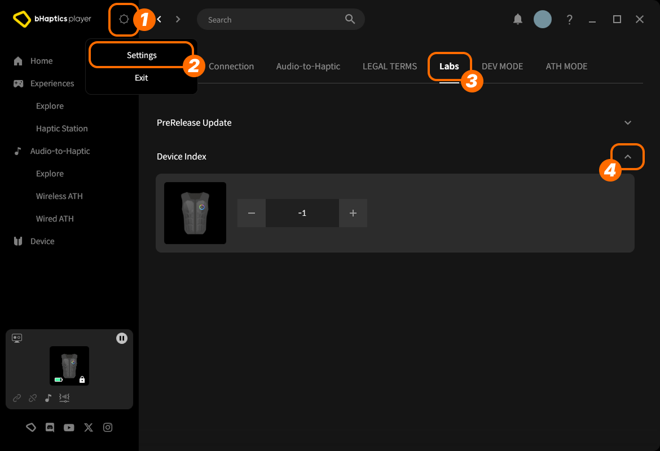
Task: Open the bHaptics website icon in footer
Action: click(30, 427)
